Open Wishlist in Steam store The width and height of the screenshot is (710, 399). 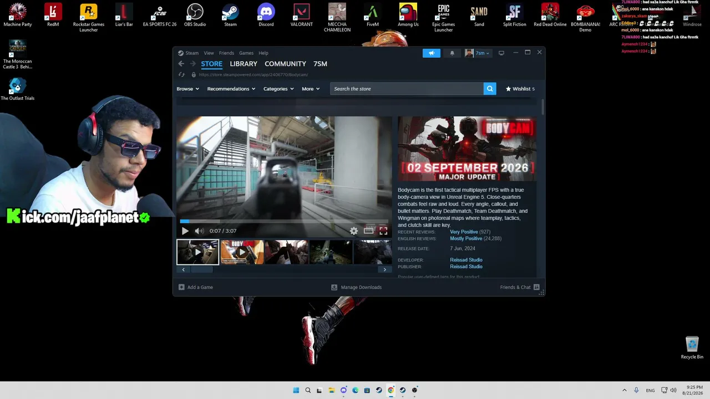pos(520,89)
